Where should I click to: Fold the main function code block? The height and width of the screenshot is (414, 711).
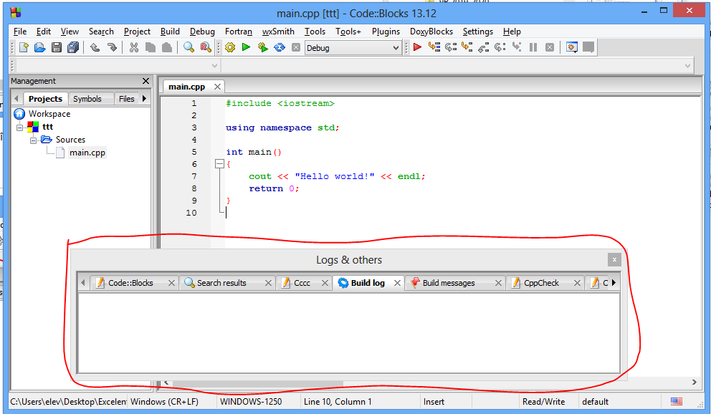point(219,164)
